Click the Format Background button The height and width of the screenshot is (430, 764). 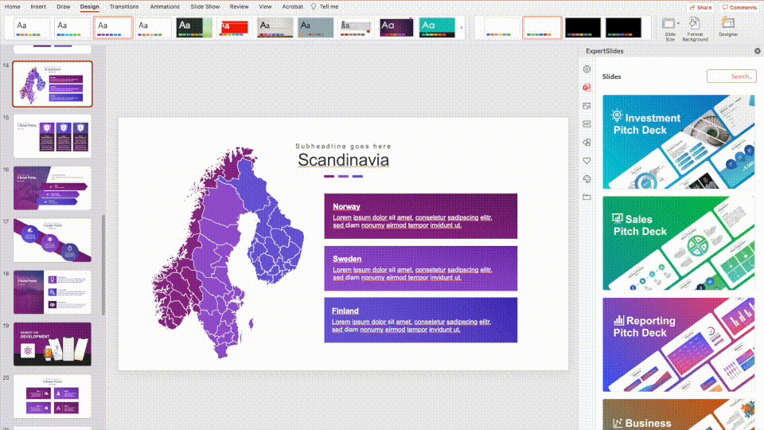point(695,28)
